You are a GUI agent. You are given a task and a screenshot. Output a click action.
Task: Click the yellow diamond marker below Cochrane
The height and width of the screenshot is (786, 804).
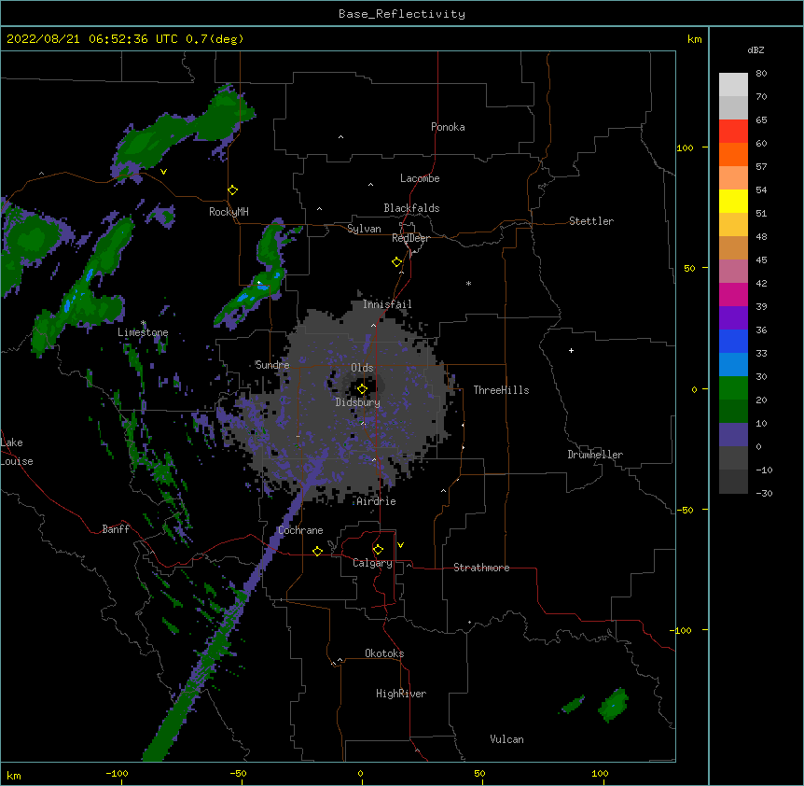tap(317, 551)
